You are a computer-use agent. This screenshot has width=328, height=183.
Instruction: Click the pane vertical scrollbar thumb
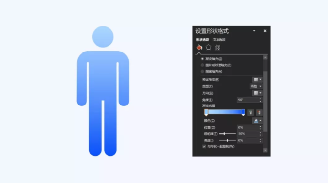[x=265, y=102]
